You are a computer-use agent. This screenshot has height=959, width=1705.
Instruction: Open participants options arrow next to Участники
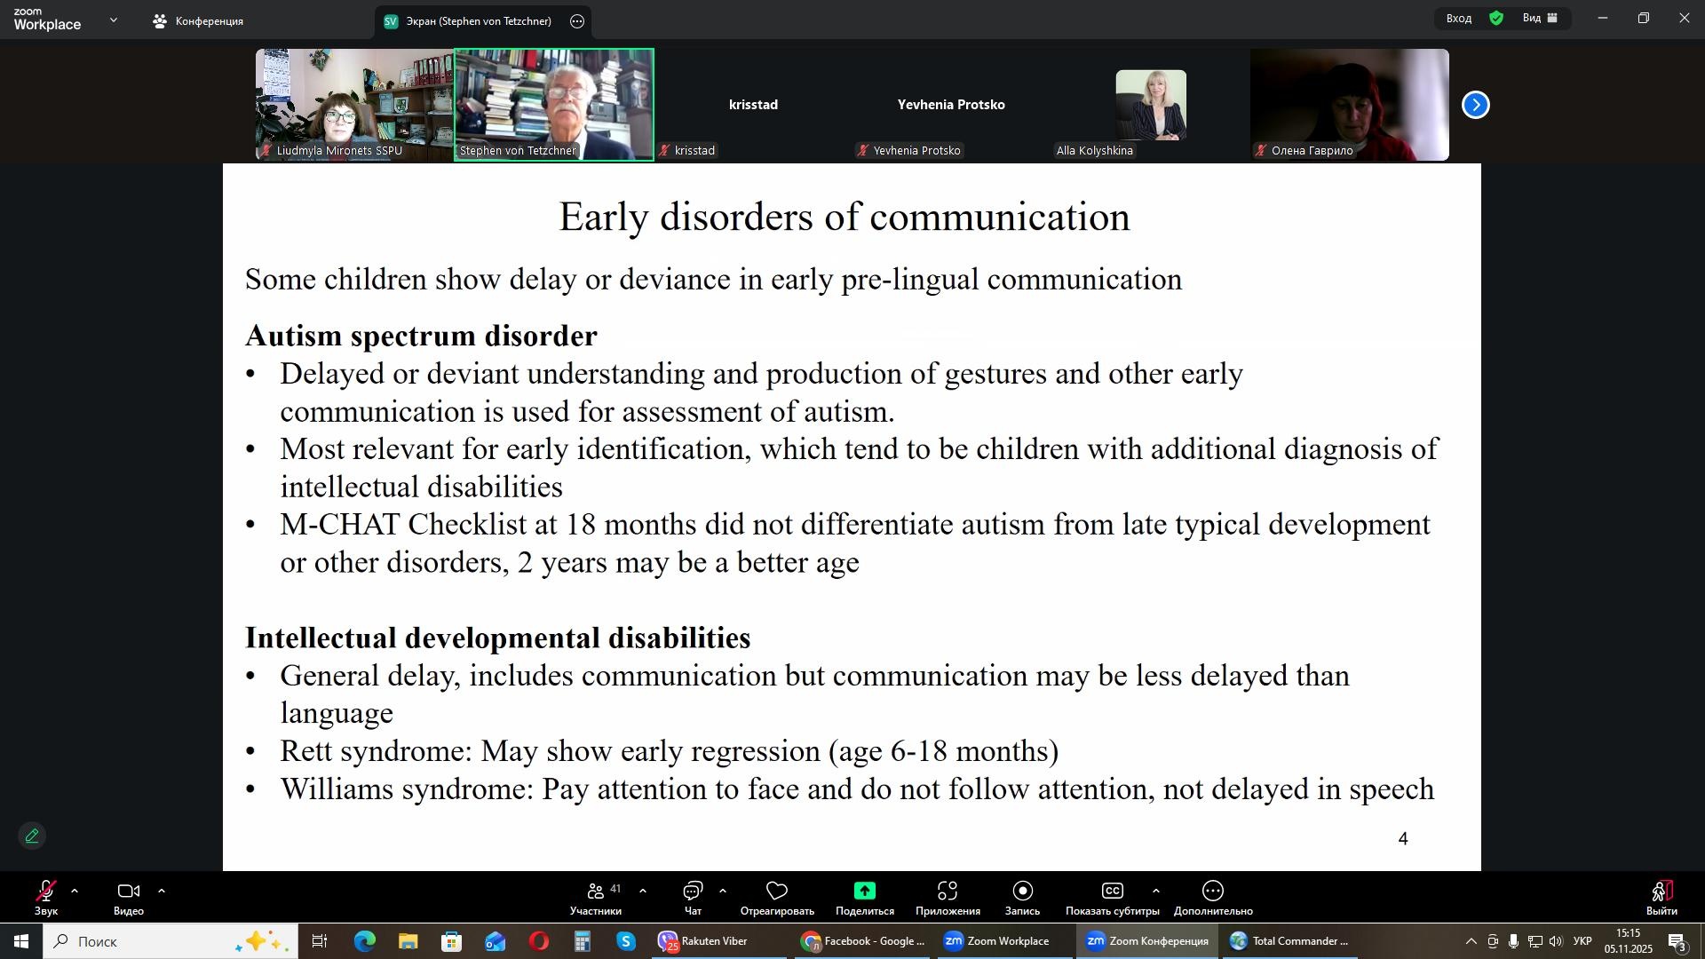[x=643, y=892]
